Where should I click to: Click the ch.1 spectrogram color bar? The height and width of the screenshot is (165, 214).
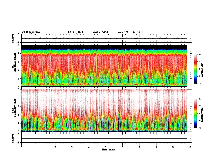pyautogui.click(x=196, y=69)
